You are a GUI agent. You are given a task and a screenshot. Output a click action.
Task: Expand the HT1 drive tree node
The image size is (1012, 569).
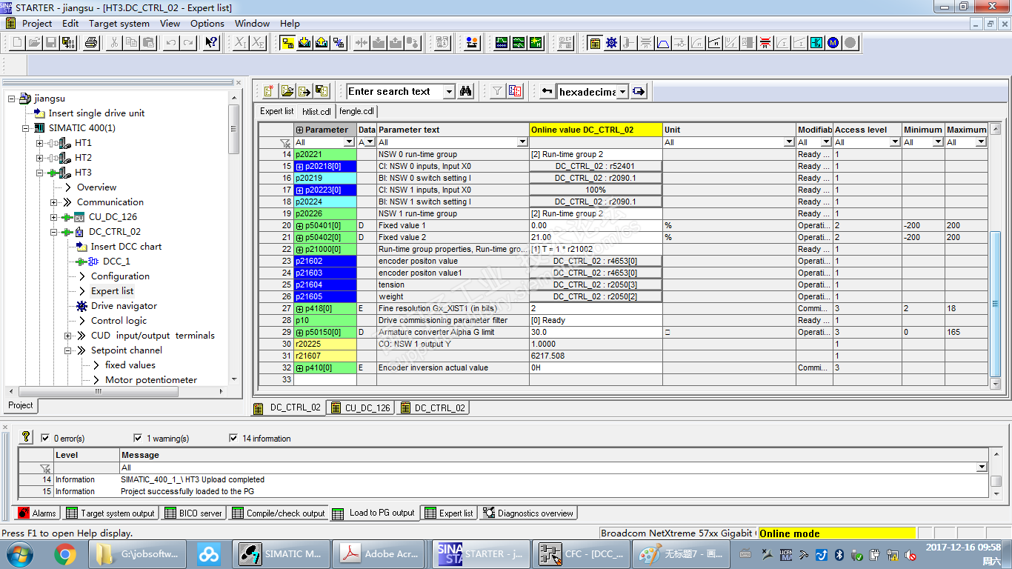40,143
